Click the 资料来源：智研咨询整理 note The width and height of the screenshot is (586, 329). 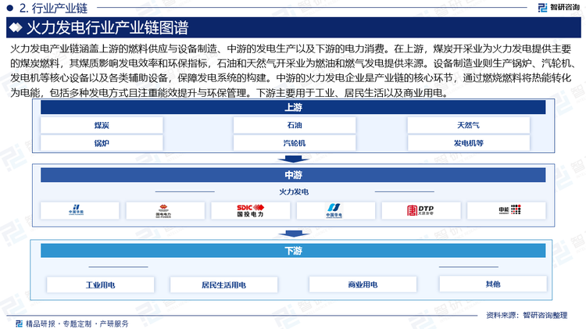527,315
